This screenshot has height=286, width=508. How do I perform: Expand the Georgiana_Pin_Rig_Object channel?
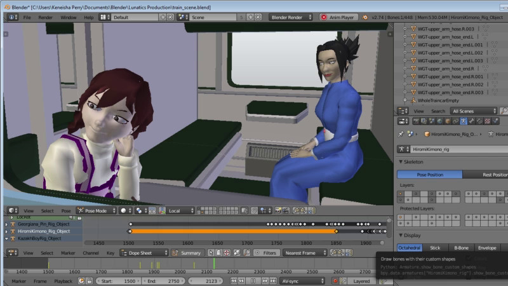(x=7, y=224)
